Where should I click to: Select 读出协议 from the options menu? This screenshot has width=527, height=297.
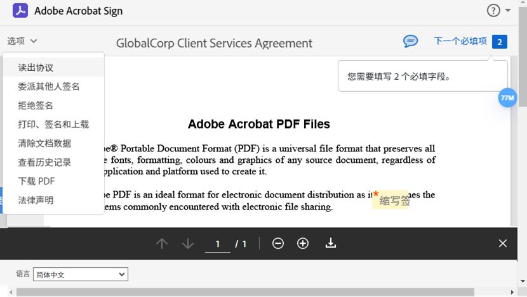pos(53,67)
